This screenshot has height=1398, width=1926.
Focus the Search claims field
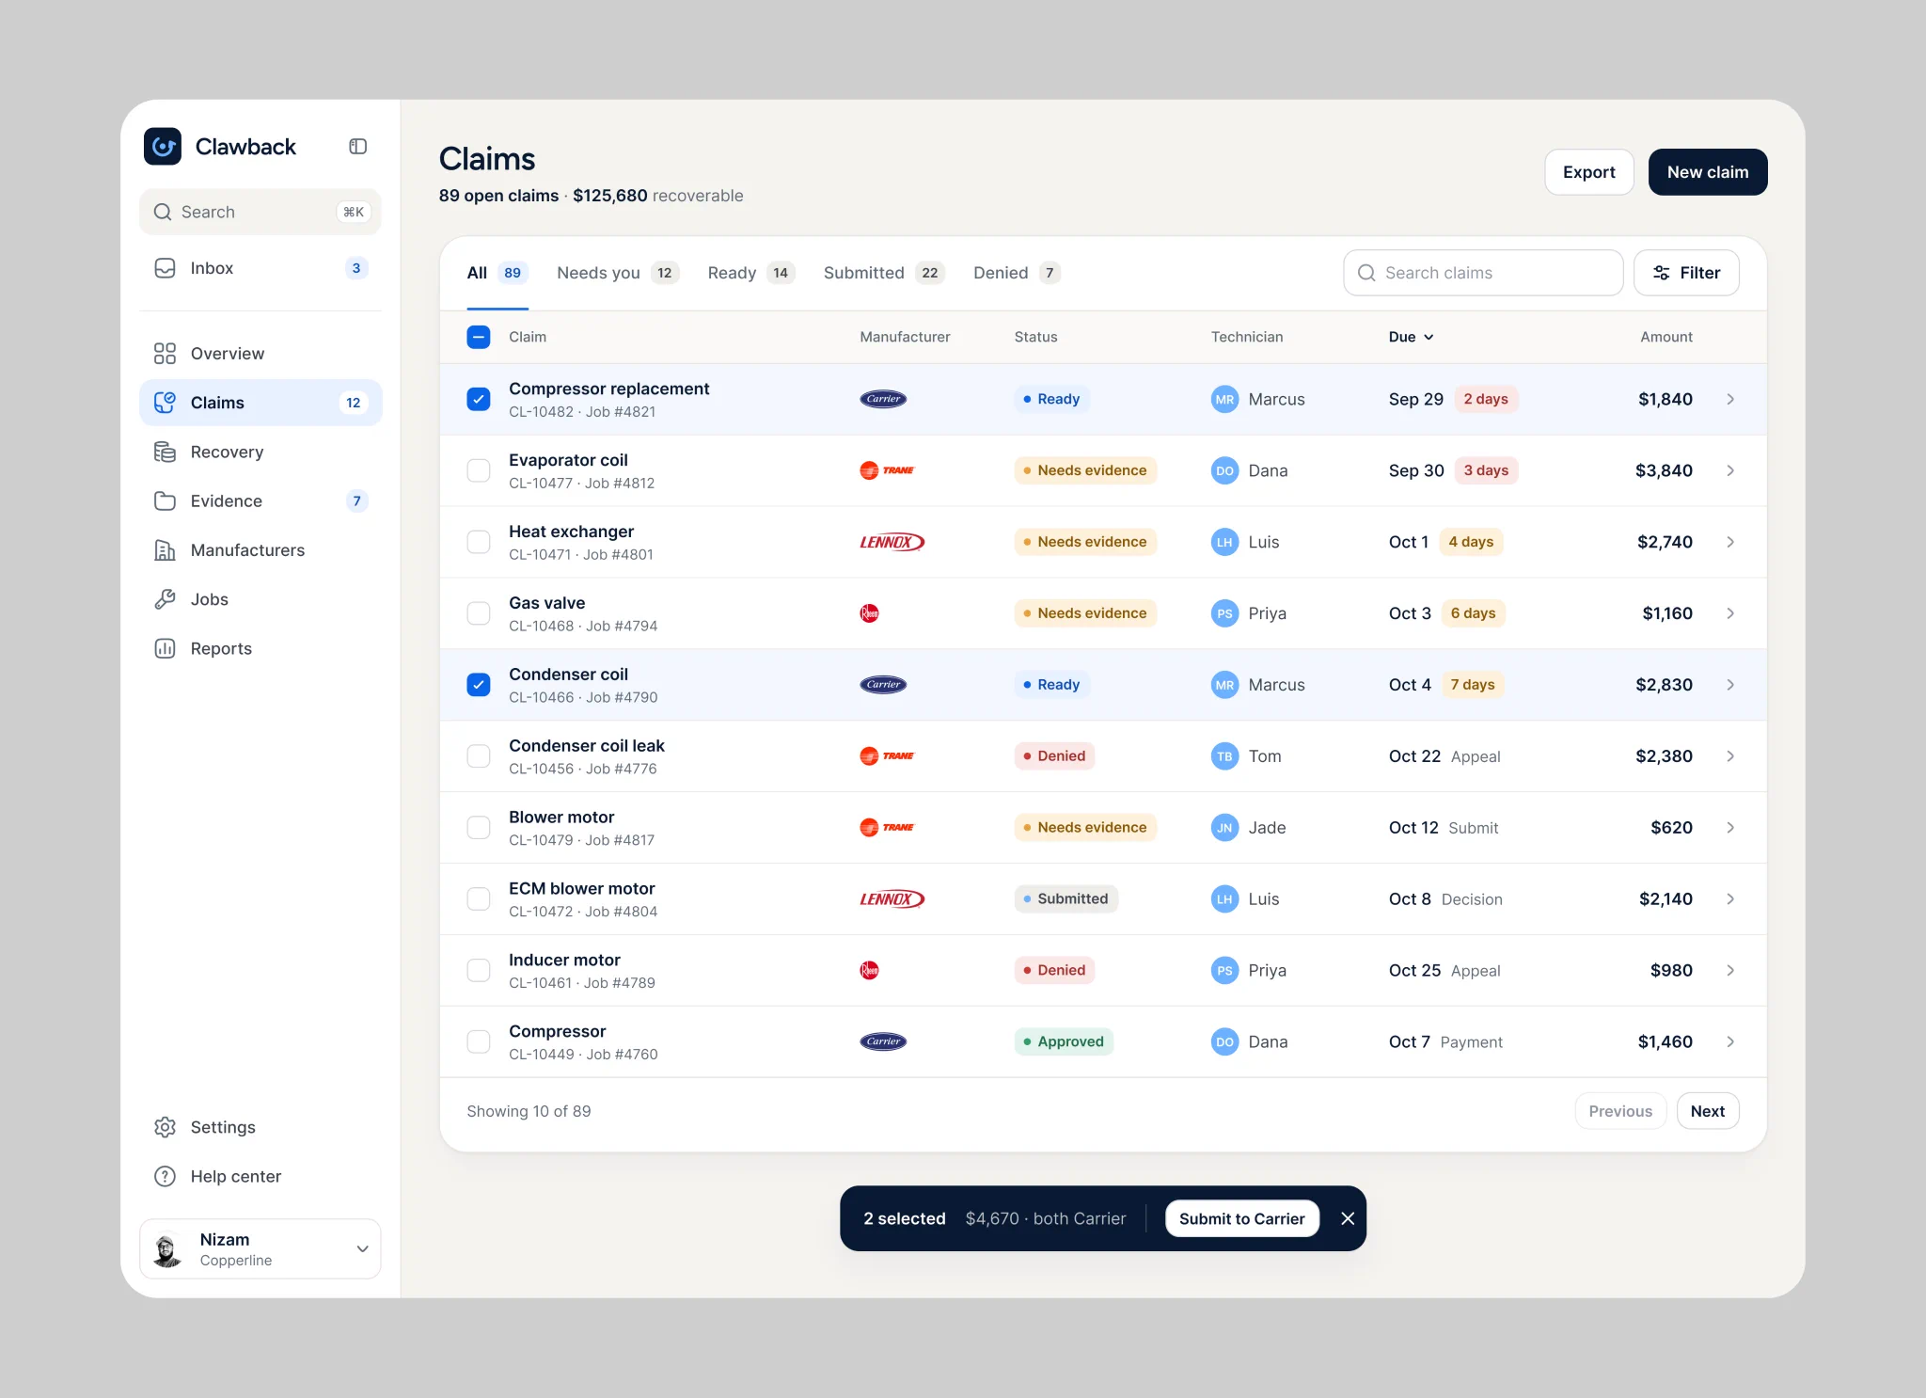point(1483,273)
